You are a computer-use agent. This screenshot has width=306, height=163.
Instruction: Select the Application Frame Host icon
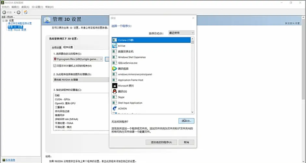tap(115, 80)
